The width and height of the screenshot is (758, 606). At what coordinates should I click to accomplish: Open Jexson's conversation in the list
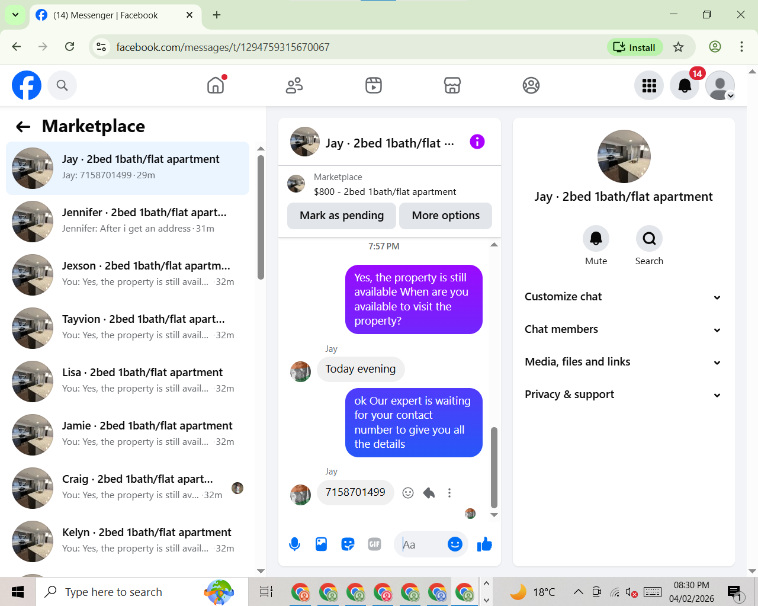click(127, 275)
